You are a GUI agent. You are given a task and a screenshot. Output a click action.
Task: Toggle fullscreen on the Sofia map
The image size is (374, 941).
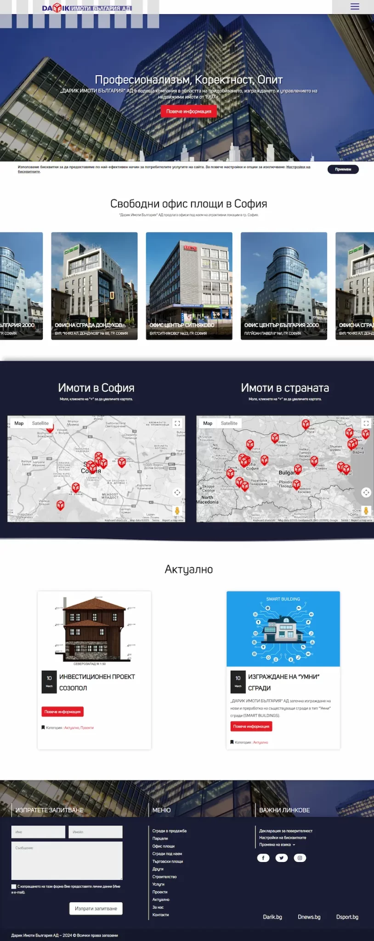tap(177, 423)
